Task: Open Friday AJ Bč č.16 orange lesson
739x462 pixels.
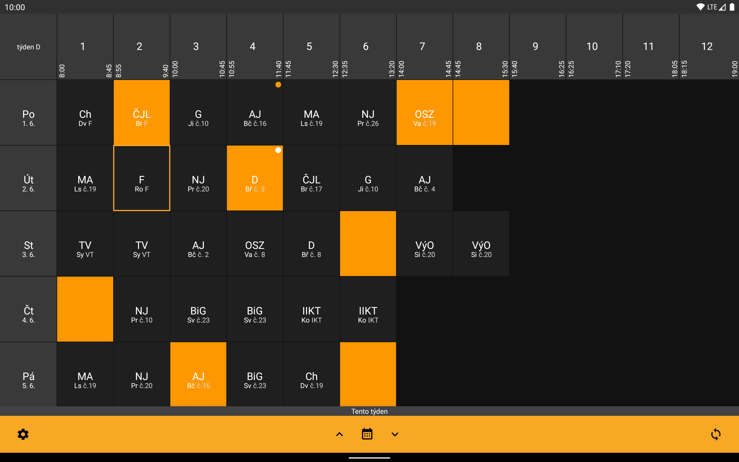Action: 198,380
